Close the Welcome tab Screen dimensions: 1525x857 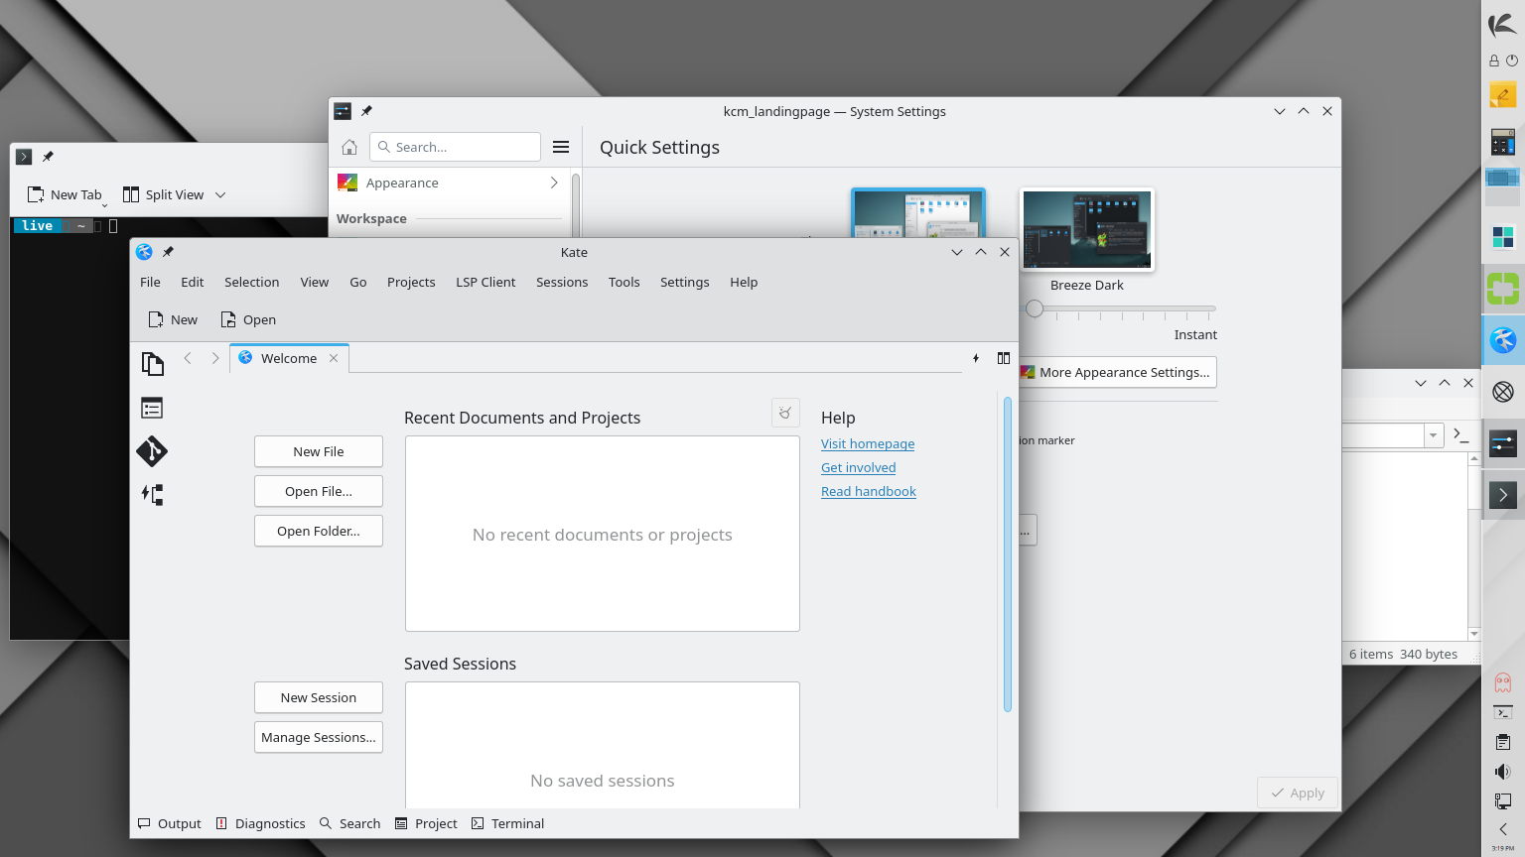tap(334, 358)
